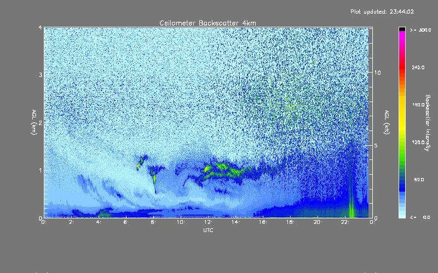Pick the black segment of the colorbar

402,29
